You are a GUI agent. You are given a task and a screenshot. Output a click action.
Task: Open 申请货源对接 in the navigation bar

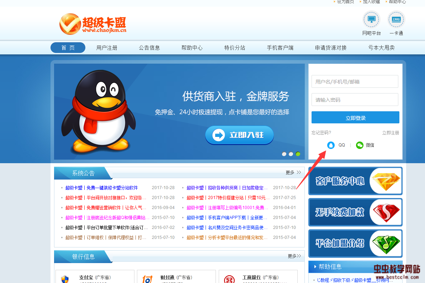(331, 48)
